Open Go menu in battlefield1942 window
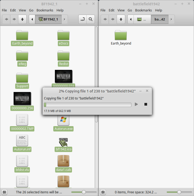The width and height of the screenshot is (194, 196). (130, 10)
